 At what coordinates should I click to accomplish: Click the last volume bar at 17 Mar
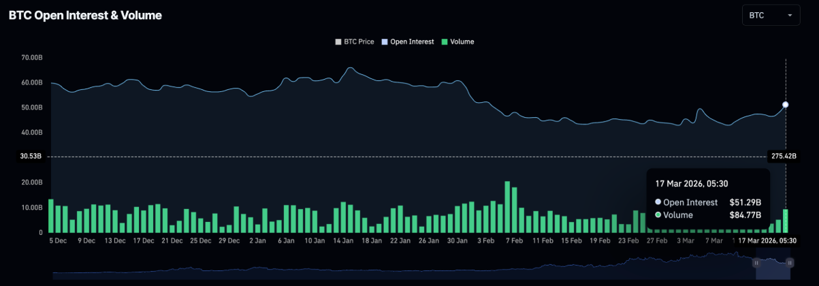click(x=786, y=221)
